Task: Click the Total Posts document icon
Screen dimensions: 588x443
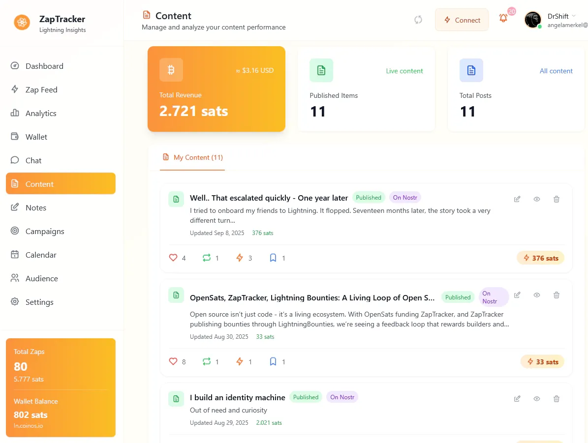Action: (x=471, y=70)
